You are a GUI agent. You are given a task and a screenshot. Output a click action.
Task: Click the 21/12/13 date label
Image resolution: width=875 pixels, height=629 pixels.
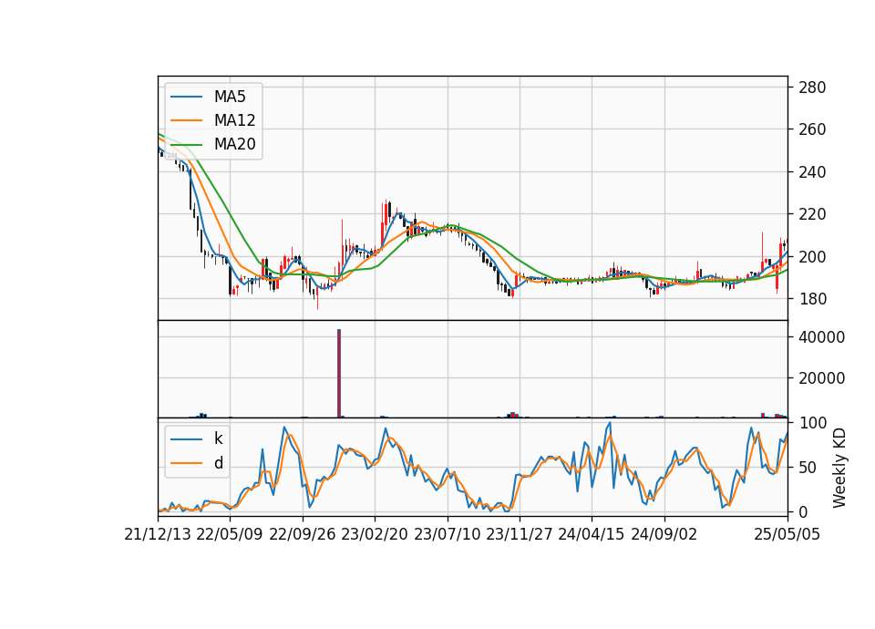[x=158, y=534]
